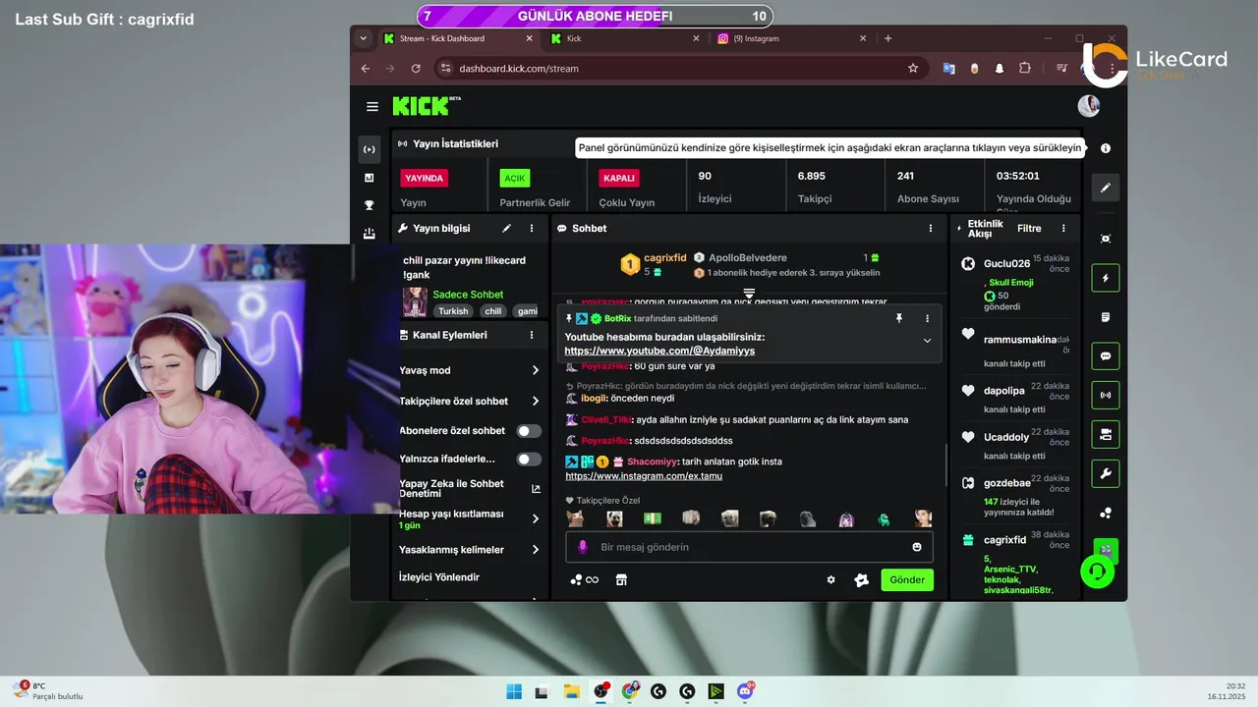Viewport: 1258px width, 707px height.
Task: Toggle the wrench widget in the right toolbar
Action: pos(1106,473)
